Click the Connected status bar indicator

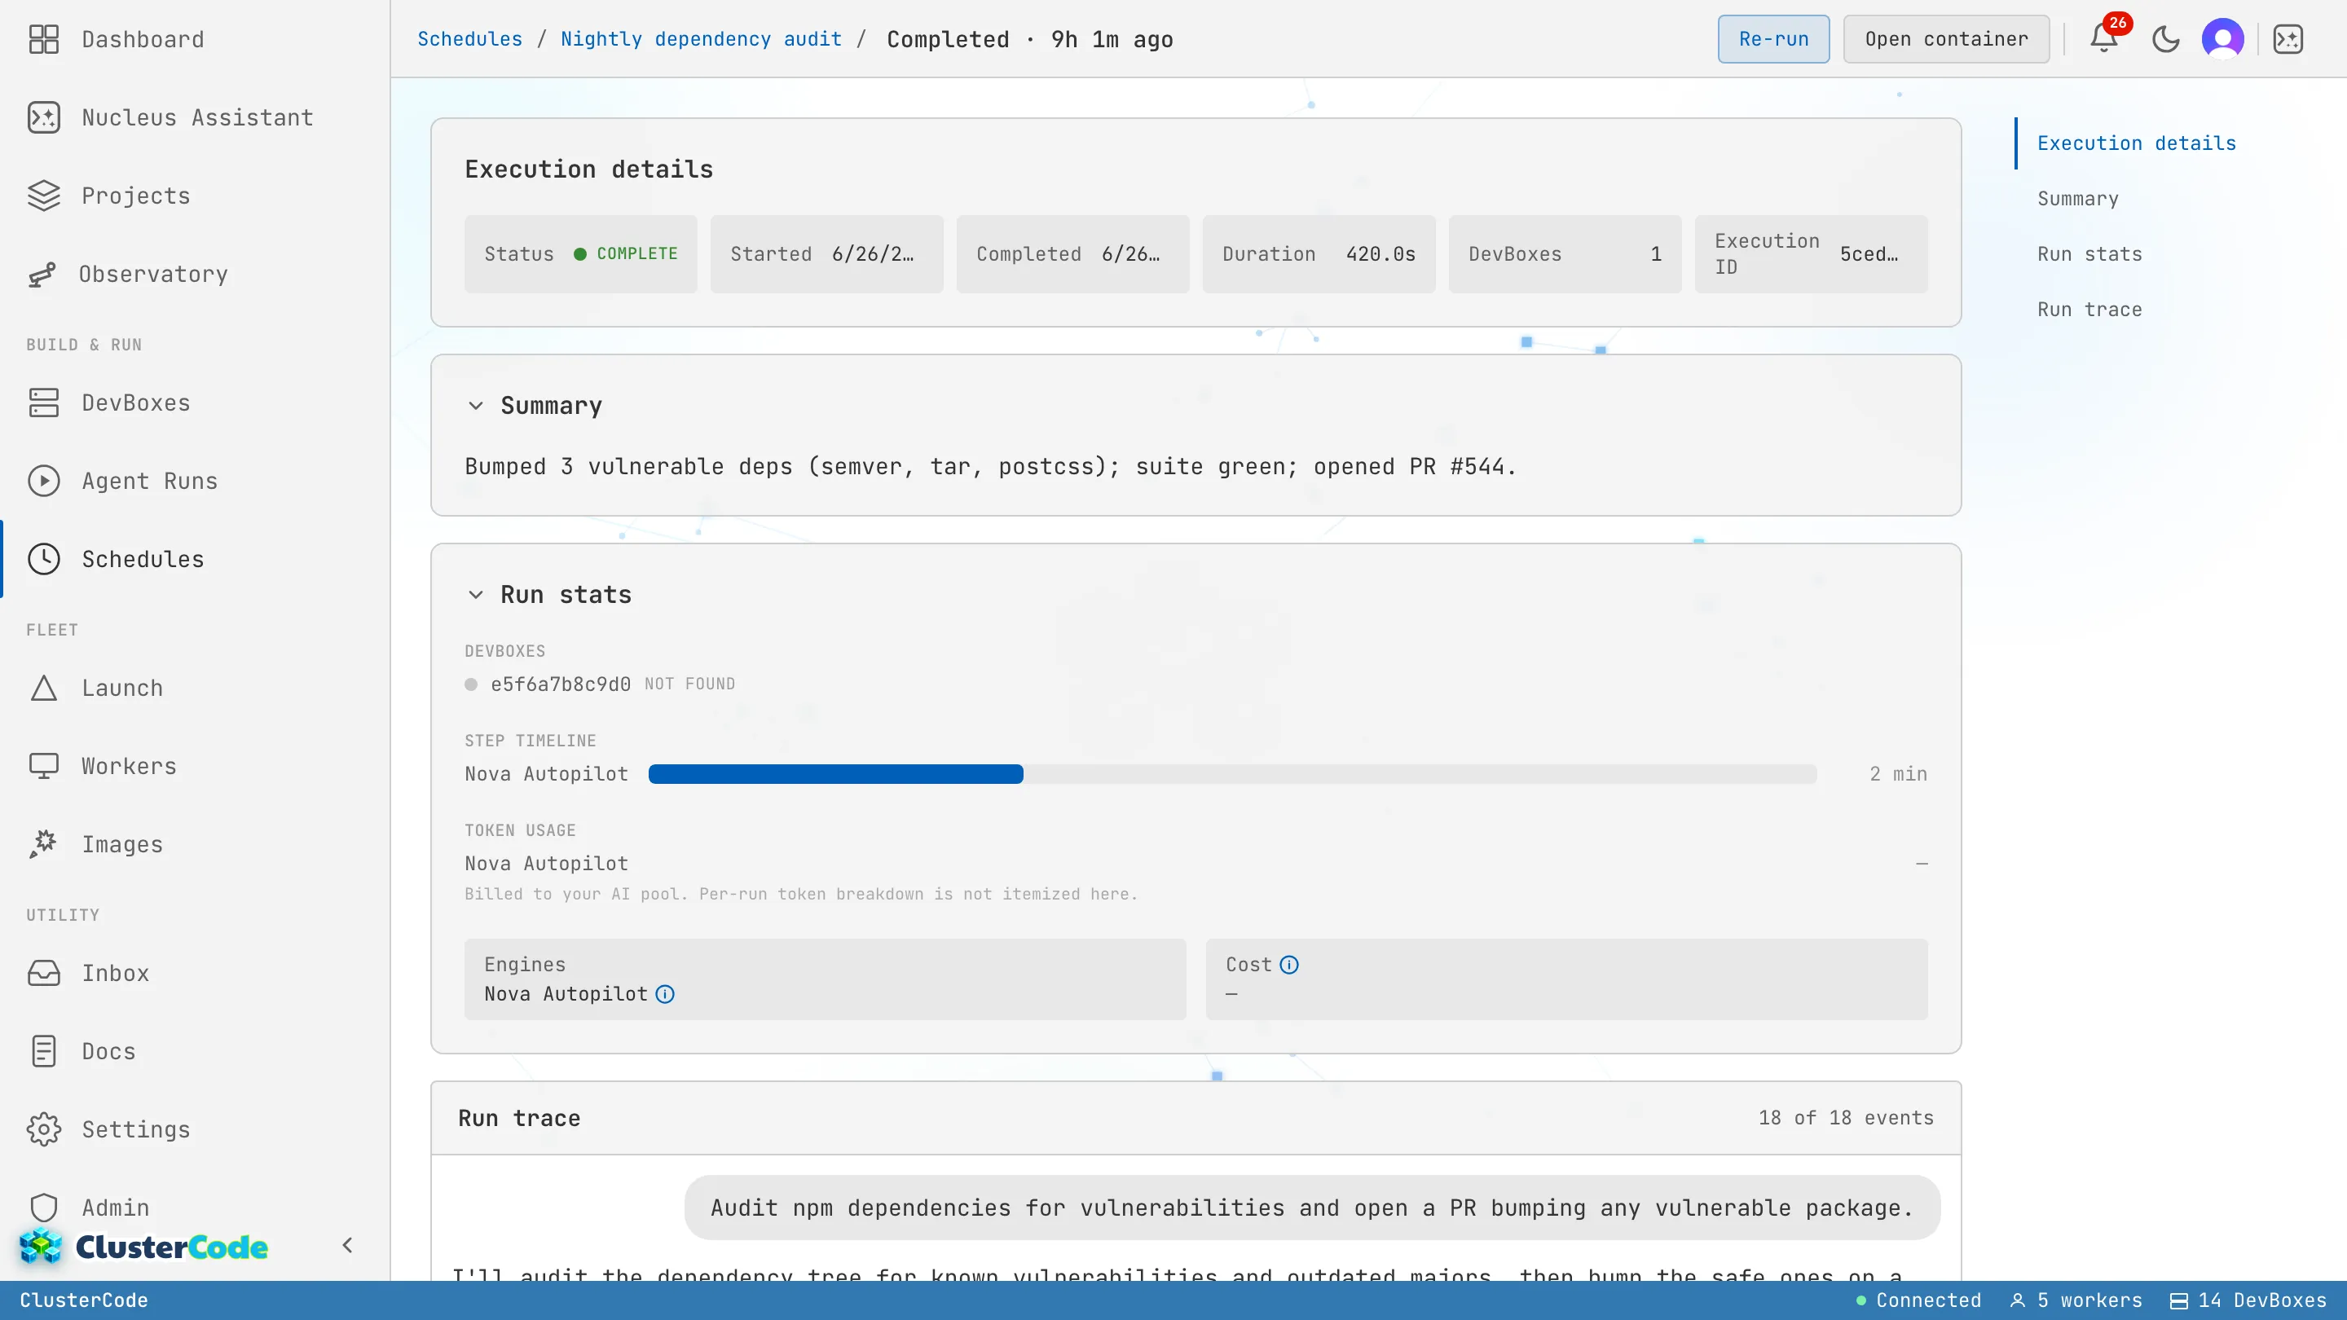pos(1919,1301)
